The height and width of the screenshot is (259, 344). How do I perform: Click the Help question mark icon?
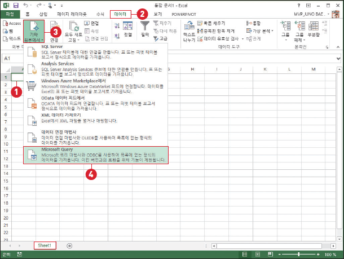[x=298, y=5]
